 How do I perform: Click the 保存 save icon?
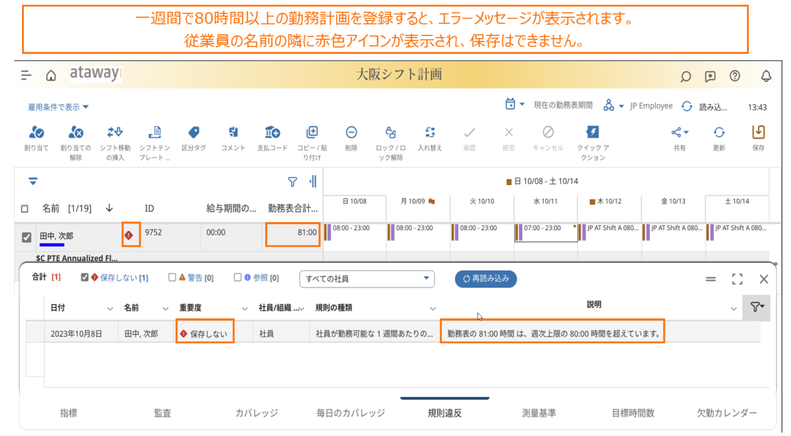click(758, 133)
